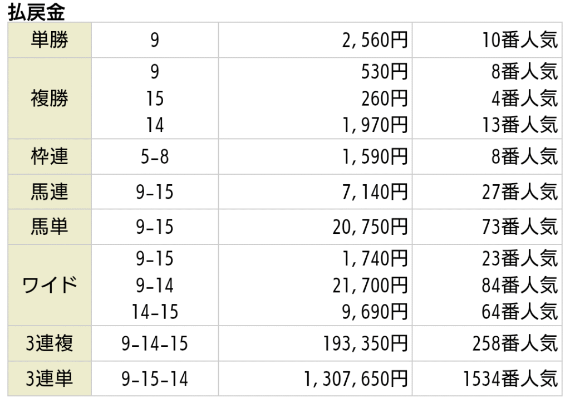The image size is (570, 398).
Task: Select the 単勝 row label
Action: click(50, 40)
